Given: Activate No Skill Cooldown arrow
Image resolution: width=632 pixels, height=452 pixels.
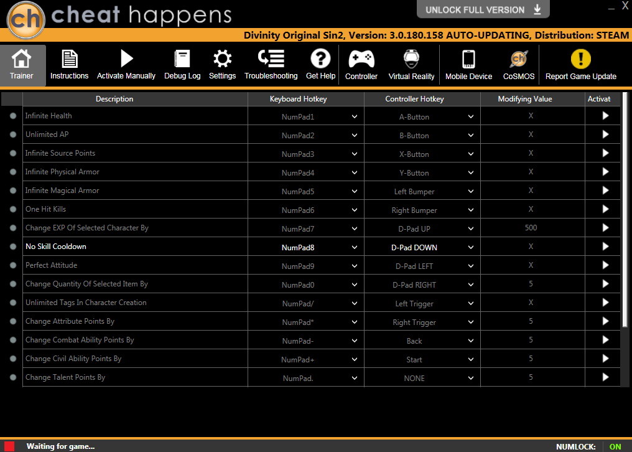Looking at the screenshot, I should pos(605,247).
